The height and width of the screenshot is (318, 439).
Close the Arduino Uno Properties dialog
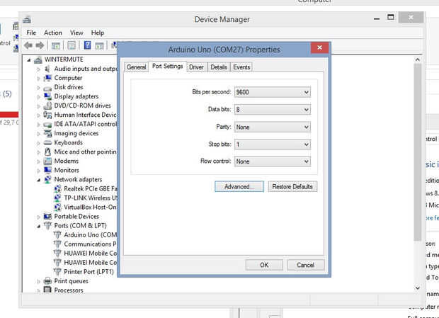click(320, 48)
